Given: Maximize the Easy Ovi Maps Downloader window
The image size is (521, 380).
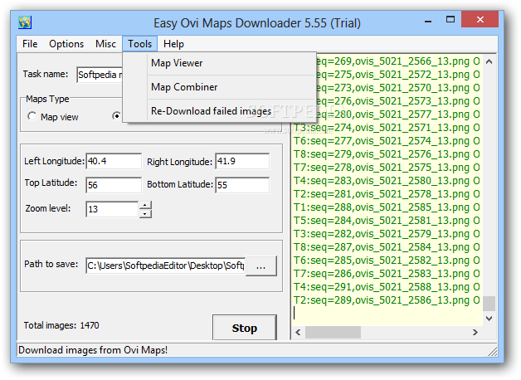Looking at the screenshot, I should 450,19.
